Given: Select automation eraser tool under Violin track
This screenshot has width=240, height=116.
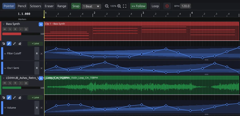Looking at the screenshot, I should click(20, 97).
